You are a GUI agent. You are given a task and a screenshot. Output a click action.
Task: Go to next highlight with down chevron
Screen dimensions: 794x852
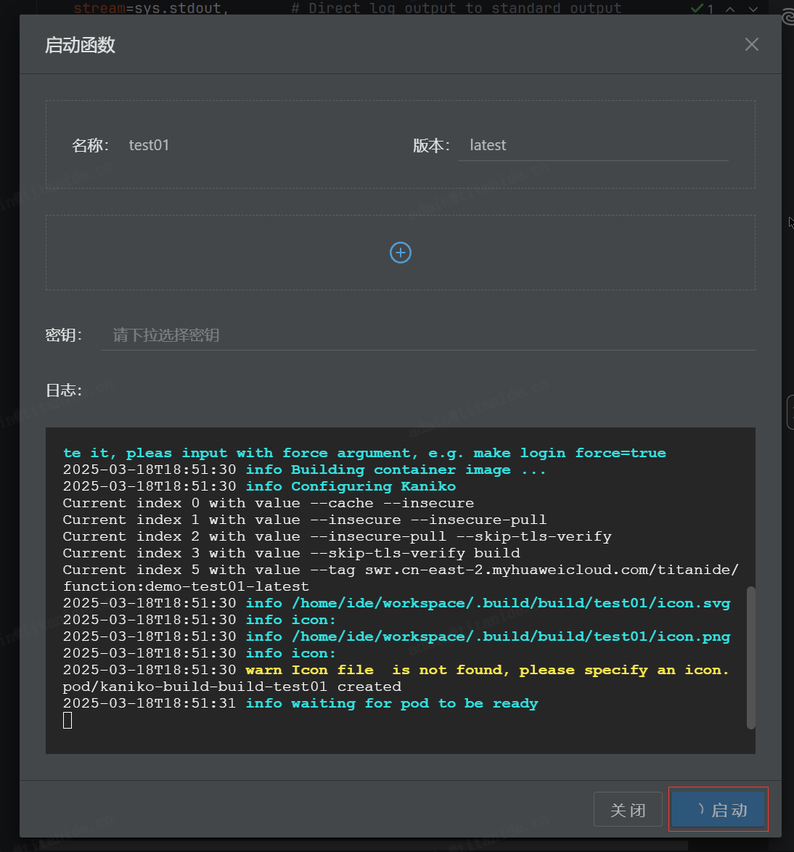click(753, 9)
